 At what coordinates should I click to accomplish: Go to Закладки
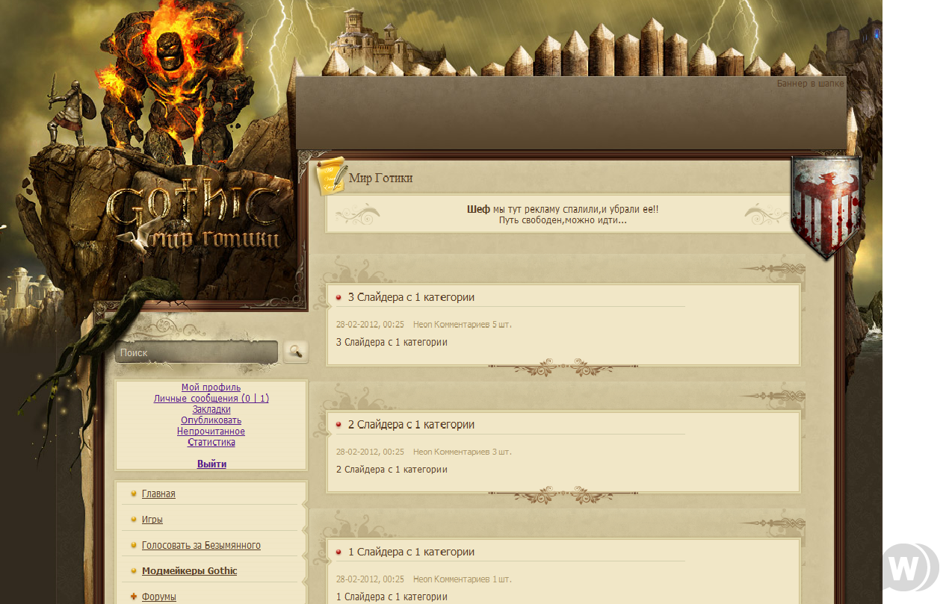211,410
